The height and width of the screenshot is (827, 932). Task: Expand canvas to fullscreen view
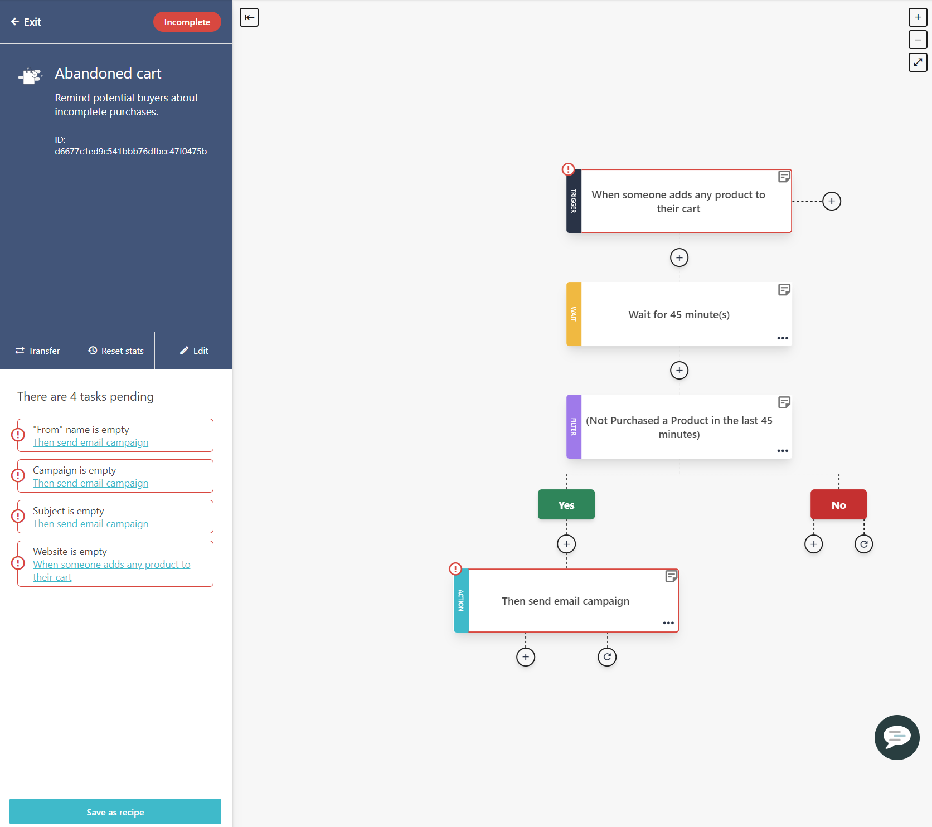pos(918,63)
